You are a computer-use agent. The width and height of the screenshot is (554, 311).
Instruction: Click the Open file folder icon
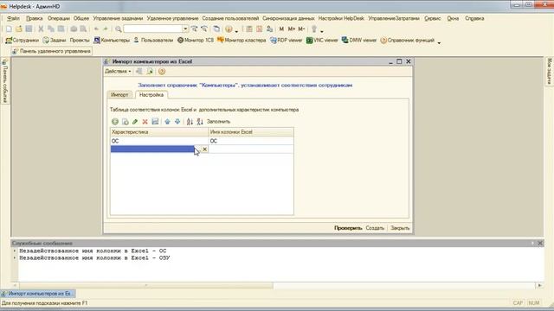point(19,29)
